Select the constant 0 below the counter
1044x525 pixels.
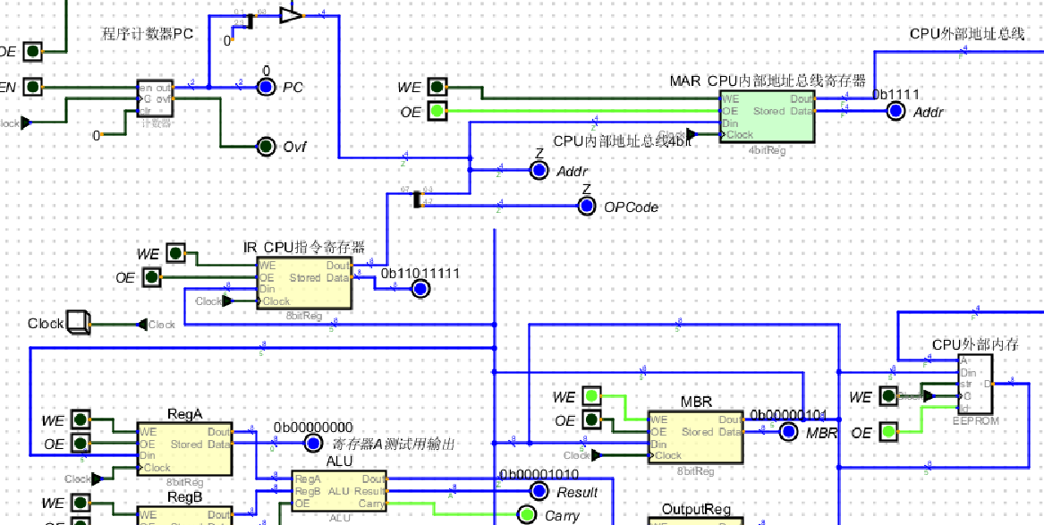point(97,135)
